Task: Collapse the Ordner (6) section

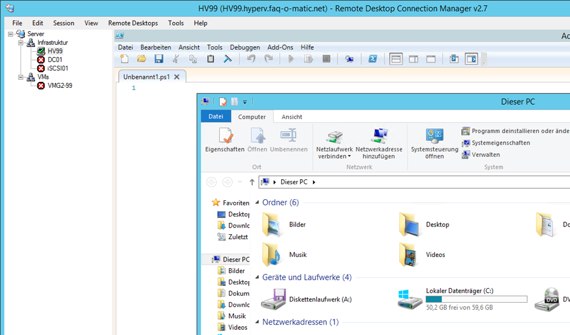Action: click(257, 203)
